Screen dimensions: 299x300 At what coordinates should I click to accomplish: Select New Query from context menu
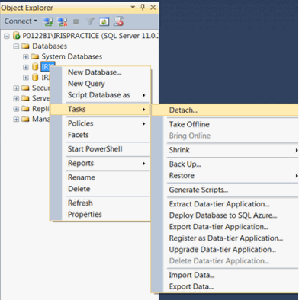pos(86,84)
